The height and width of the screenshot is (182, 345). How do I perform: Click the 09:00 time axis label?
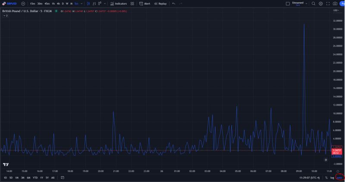(299, 171)
